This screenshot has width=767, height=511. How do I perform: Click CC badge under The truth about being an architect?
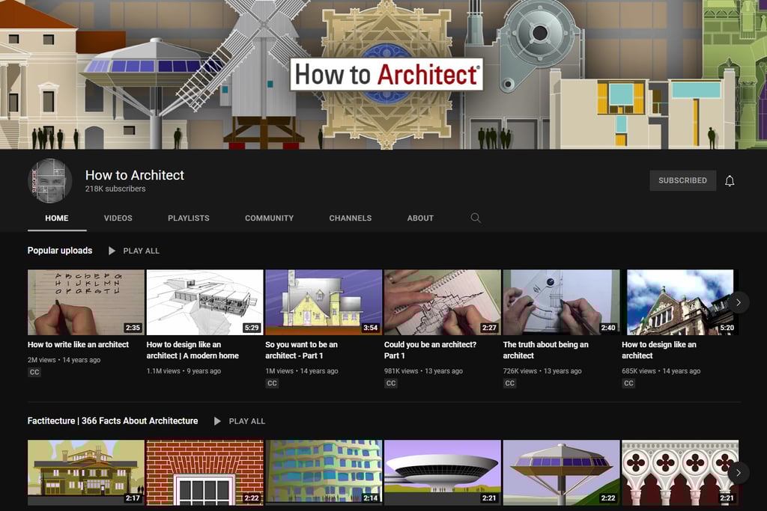click(x=509, y=384)
